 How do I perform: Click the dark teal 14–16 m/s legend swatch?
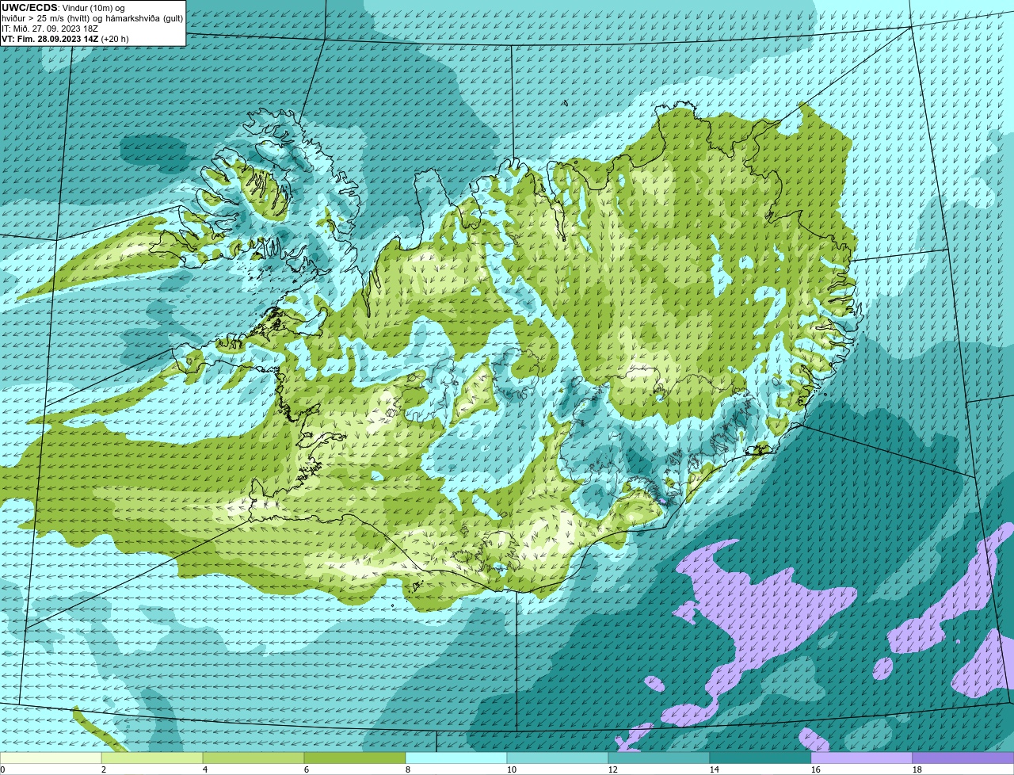tap(760, 758)
